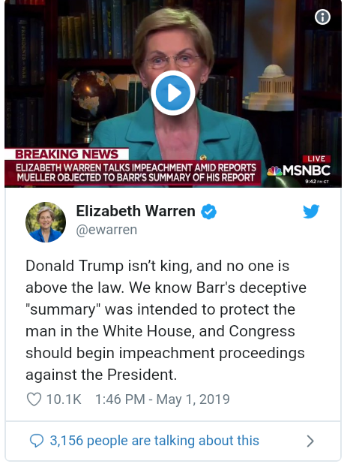Image resolution: width=347 pixels, height=464 pixels.
Task: Open "3,156 people are talking about this"
Action: pos(154,441)
